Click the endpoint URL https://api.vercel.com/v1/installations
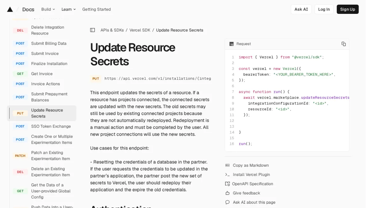Screen dimensions: 370x208 (x=158, y=79)
